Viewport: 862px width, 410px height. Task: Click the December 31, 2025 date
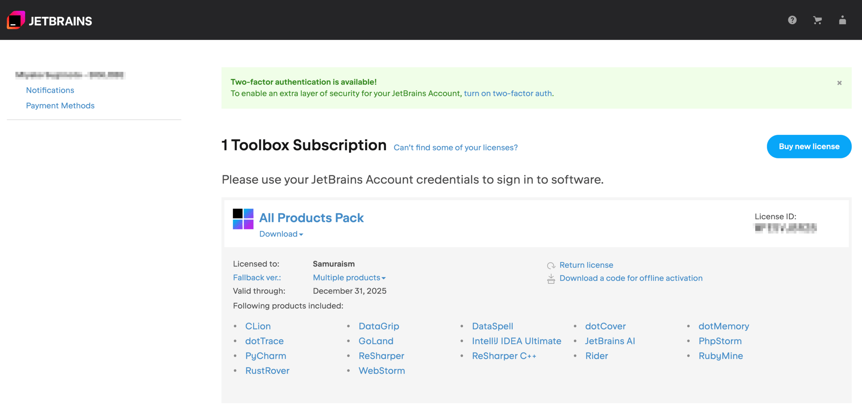[x=350, y=291]
